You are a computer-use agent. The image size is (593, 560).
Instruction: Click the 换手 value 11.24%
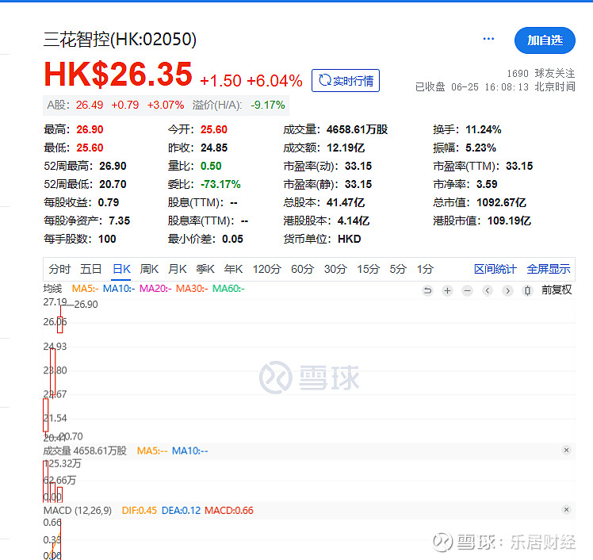coord(484,129)
